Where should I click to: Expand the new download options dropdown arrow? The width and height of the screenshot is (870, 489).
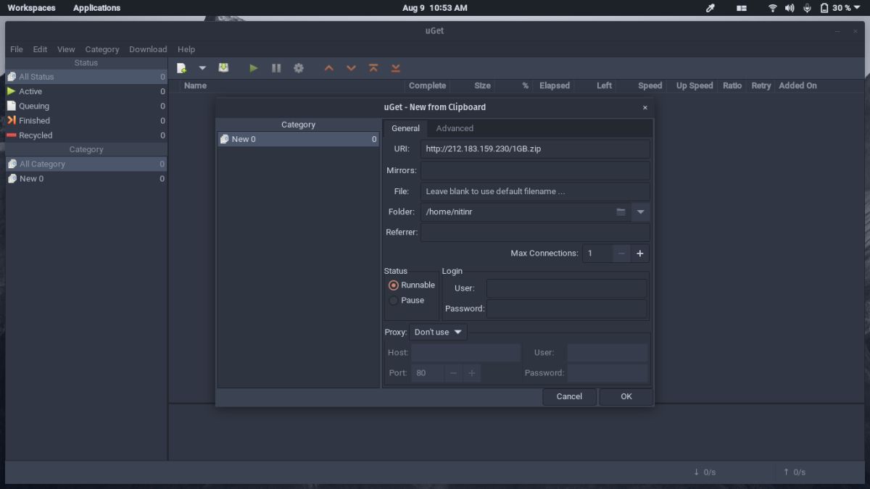pos(202,67)
